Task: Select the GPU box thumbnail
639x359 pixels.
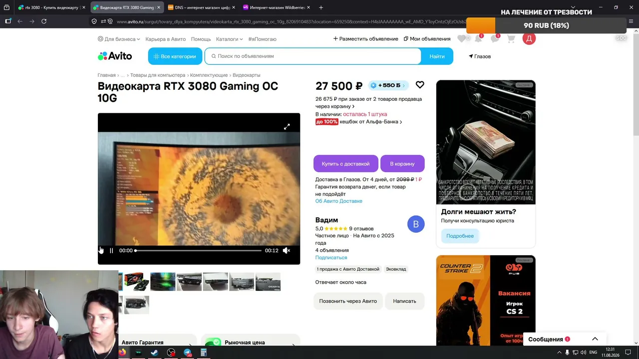Action: click(x=137, y=282)
